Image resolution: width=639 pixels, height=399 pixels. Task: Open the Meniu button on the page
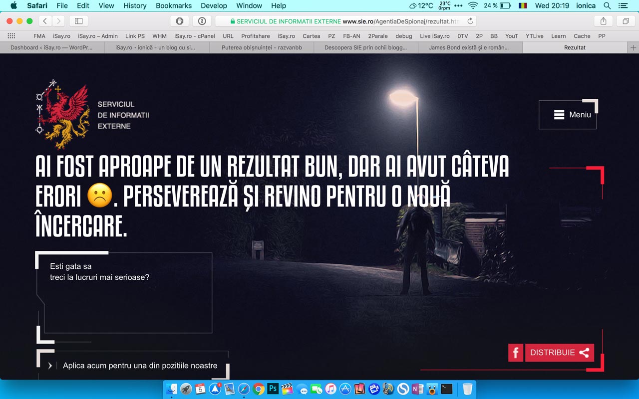[568, 115]
